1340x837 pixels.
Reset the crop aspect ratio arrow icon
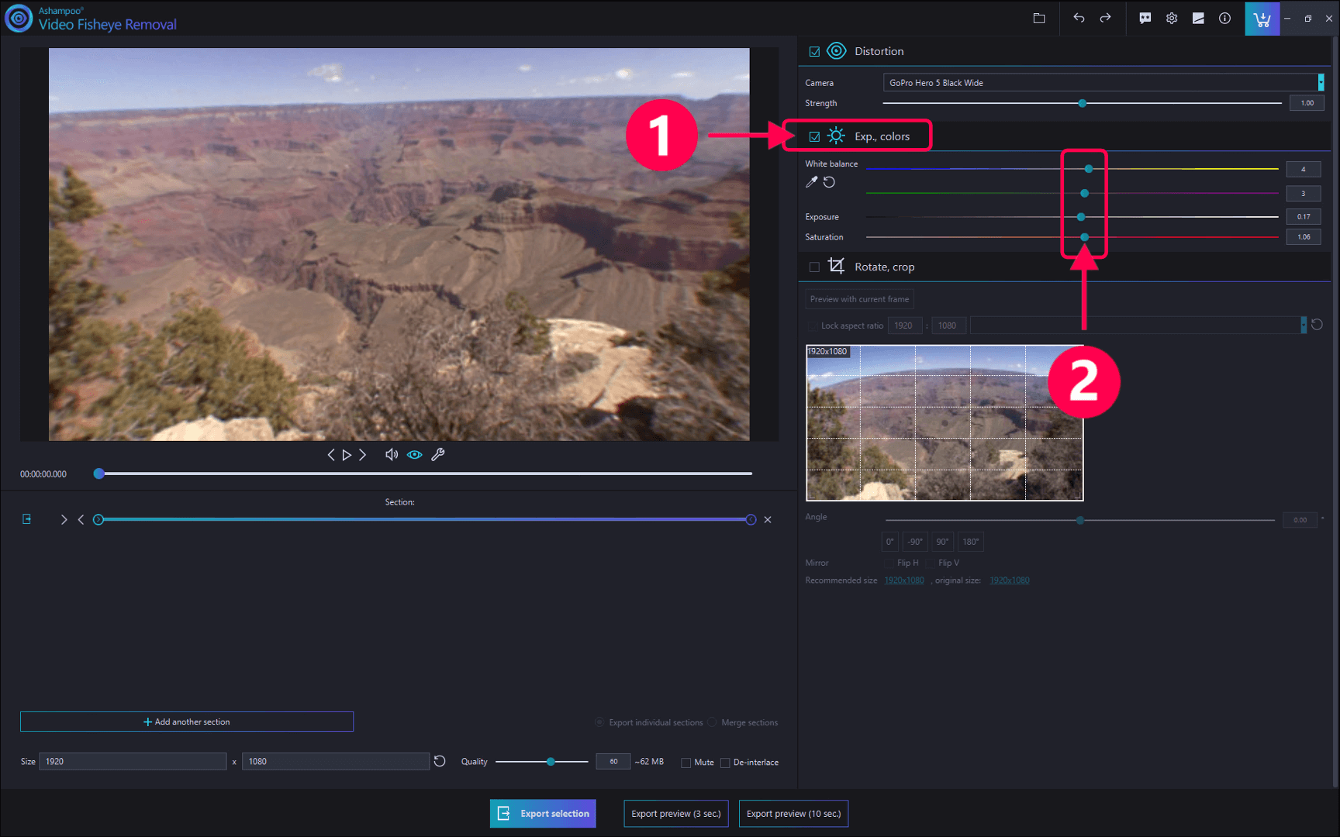pos(1317,325)
